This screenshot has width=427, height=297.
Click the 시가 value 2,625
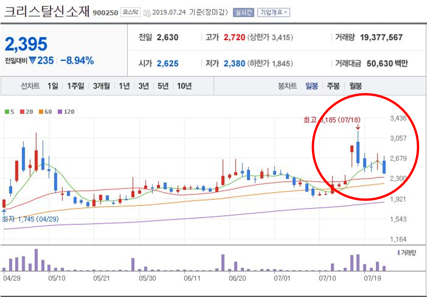coord(168,64)
